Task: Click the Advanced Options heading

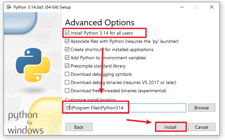Action: (x=99, y=23)
